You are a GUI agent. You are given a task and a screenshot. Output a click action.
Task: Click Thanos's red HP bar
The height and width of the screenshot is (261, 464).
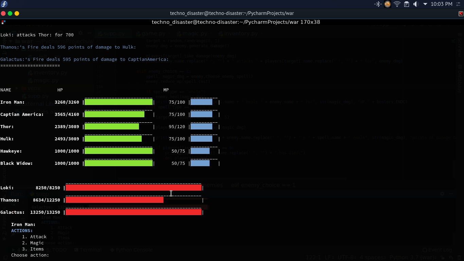click(114, 200)
